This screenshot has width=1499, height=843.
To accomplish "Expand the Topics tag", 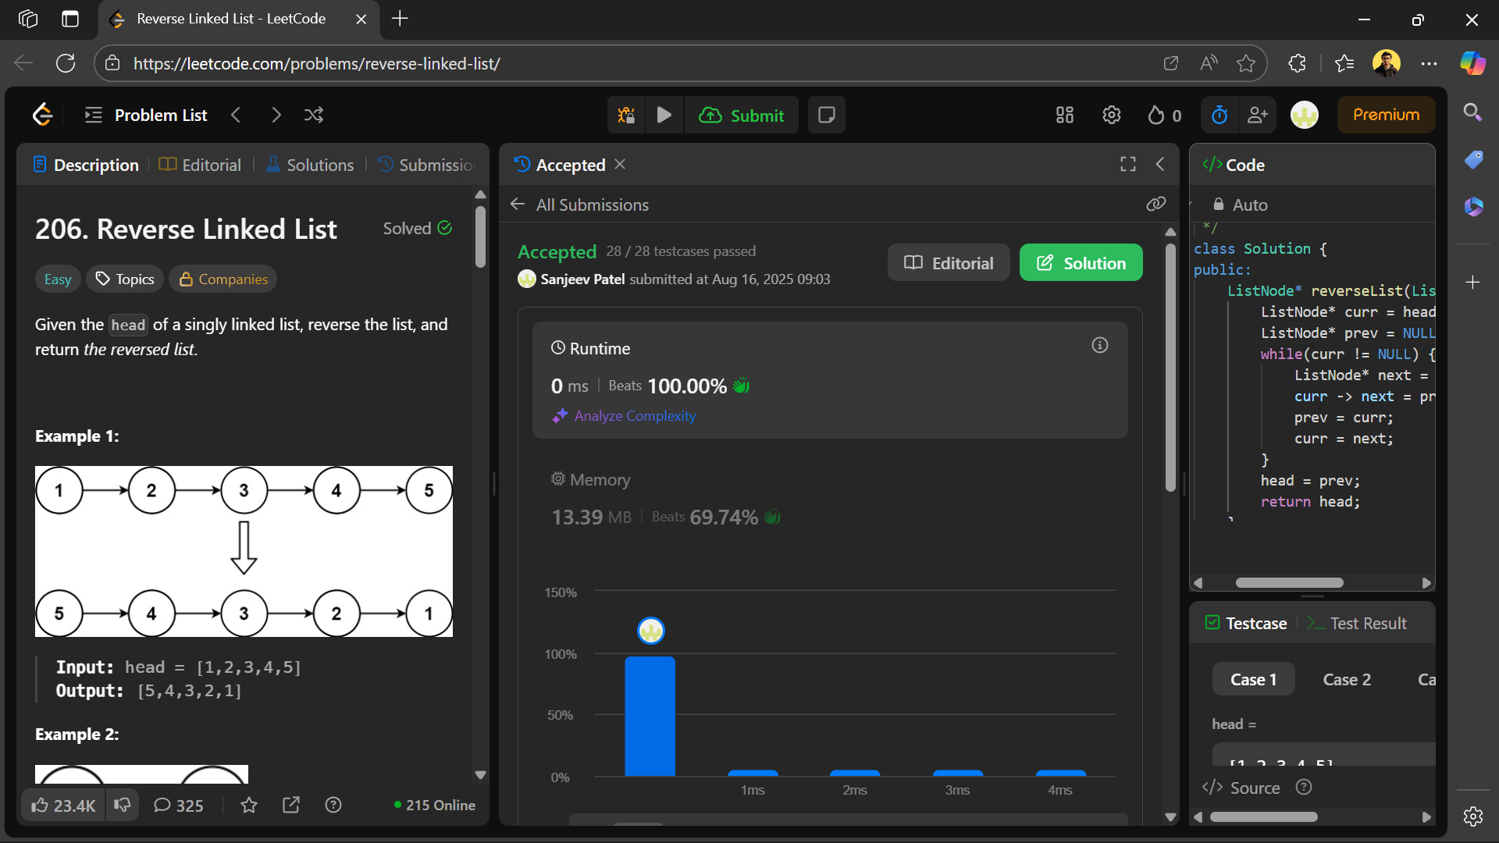I will click(125, 279).
